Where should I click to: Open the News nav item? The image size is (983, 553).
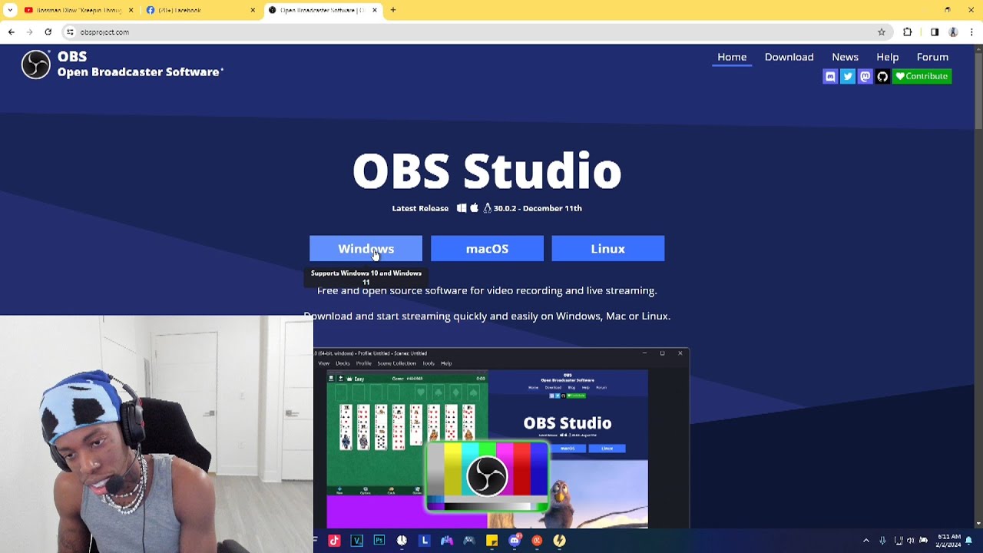(x=845, y=57)
